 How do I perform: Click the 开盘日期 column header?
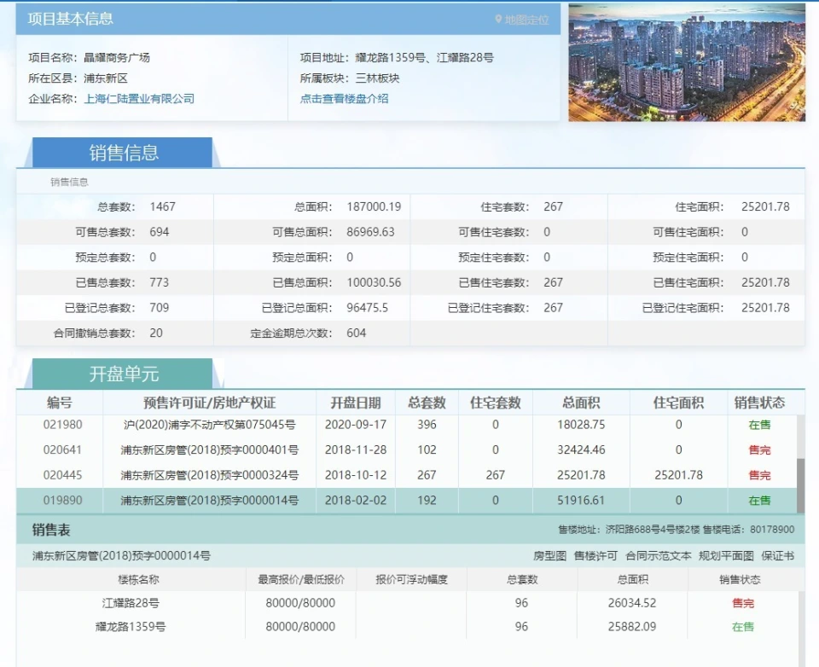355,403
